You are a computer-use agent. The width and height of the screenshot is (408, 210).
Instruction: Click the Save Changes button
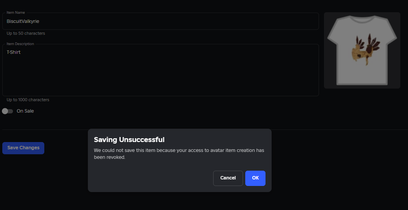click(x=23, y=148)
